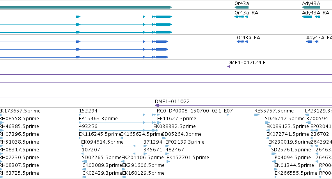Screen dimensions: 332x179
Task: Open EST RH07396.5prime
Action: pos(19,134)
